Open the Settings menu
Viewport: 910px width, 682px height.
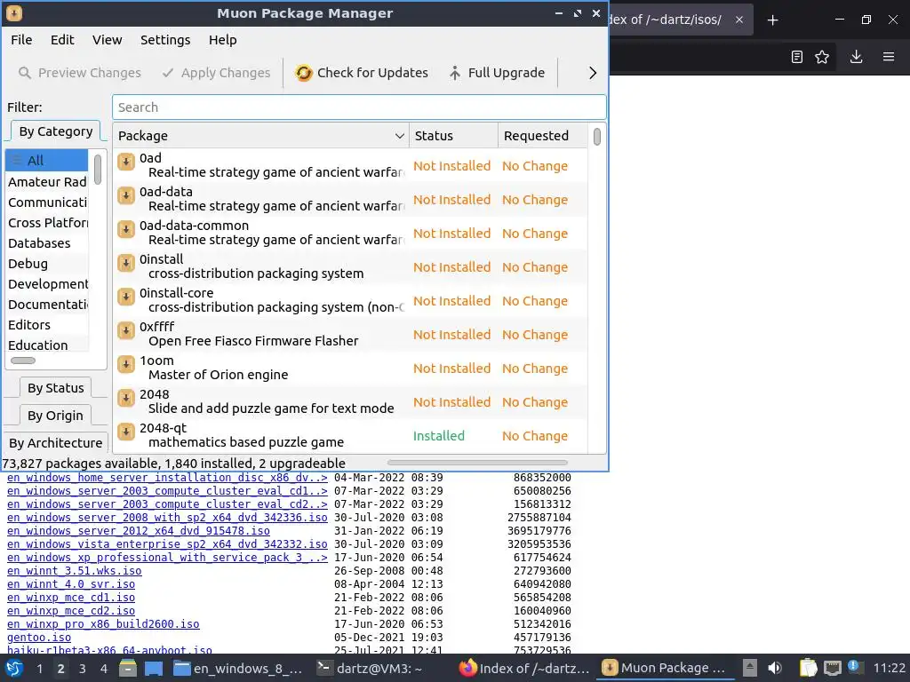(x=165, y=40)
